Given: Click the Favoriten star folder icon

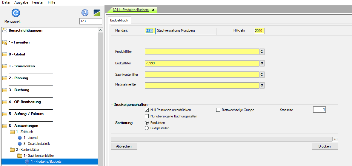Looking at the screenshot, I should 4,42.
